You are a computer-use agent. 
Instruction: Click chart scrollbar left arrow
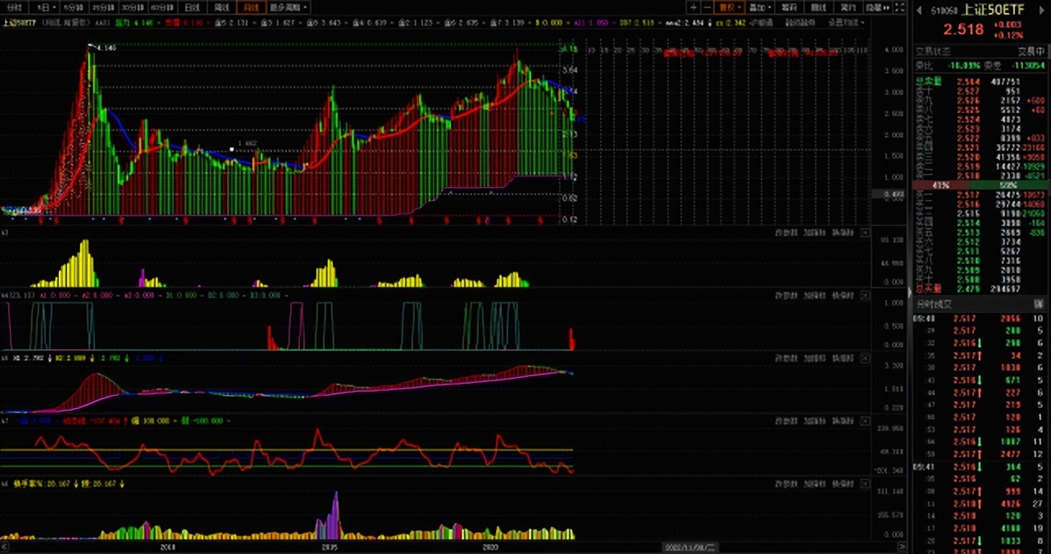coord(4,546)
